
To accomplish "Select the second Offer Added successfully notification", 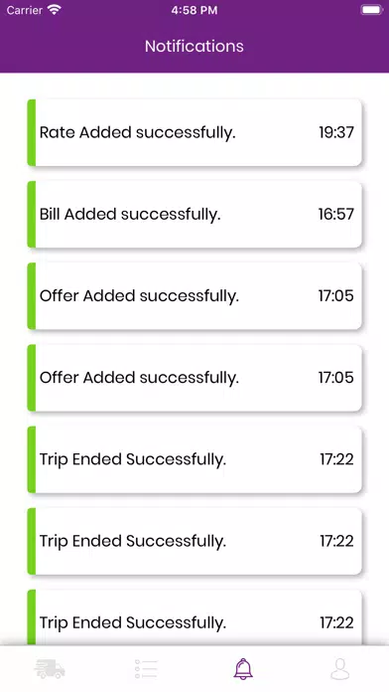I will tap(194, 378).
